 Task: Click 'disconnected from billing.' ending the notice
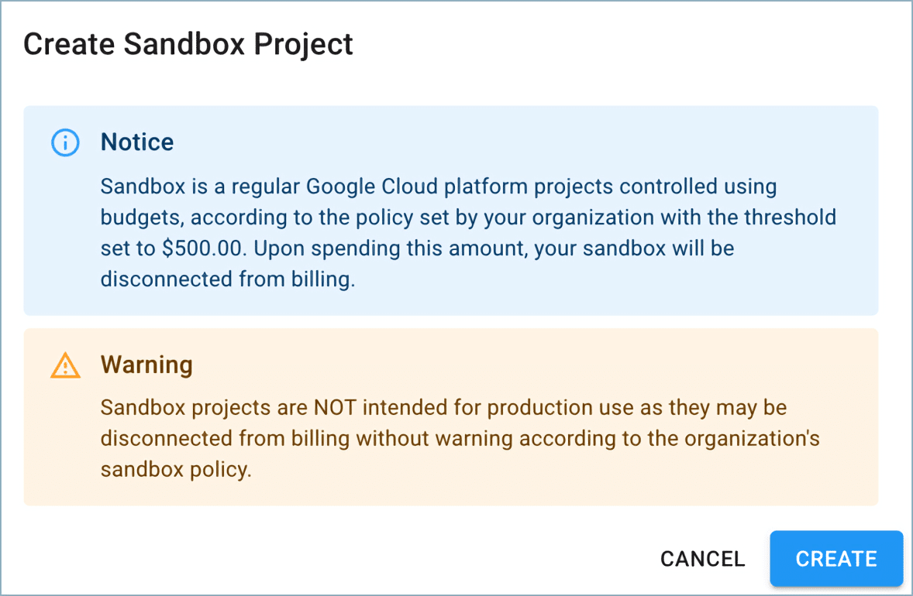tap(228, 279)
